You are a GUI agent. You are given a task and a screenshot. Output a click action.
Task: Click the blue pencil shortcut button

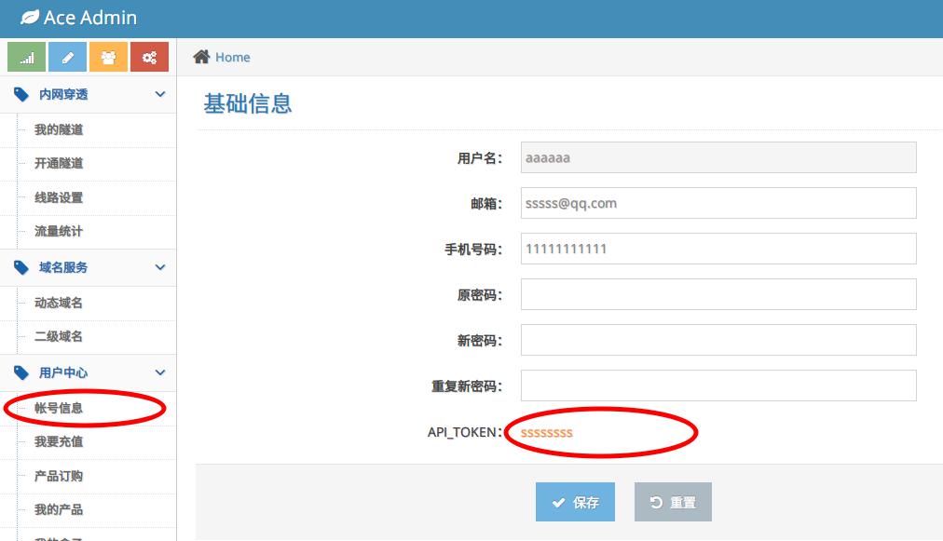coord(67,57)
